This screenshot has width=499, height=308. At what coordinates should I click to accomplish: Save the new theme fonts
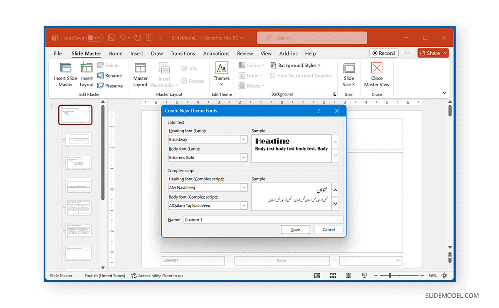(295, 229)
